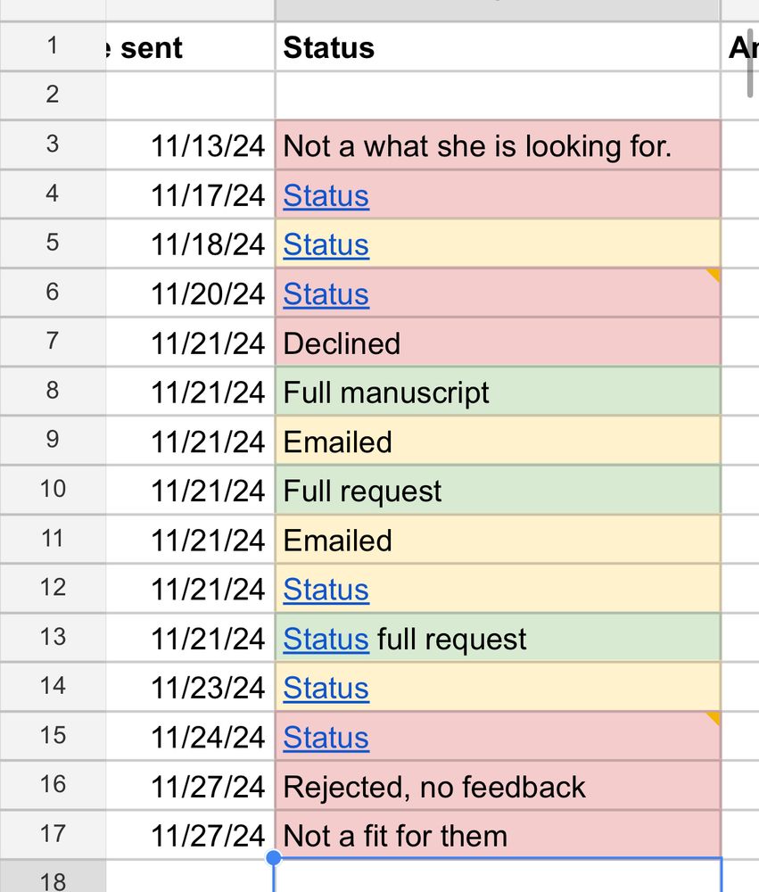Open the Status link dated 11/23/24
The width and height of the screenshot is (759, 892).
326,689
